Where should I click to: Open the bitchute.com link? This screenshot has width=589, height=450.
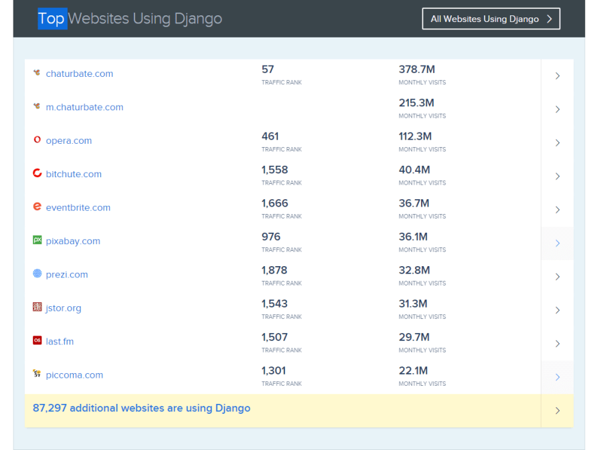(x=74, y=174)
